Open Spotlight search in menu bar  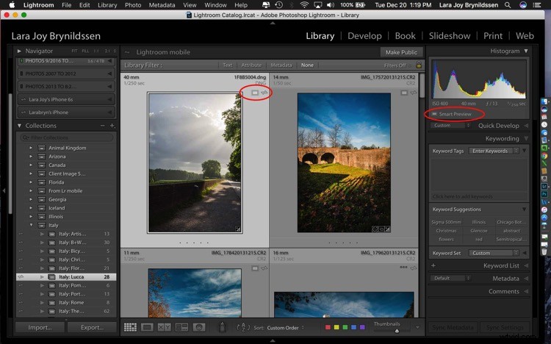click(508, 5)
